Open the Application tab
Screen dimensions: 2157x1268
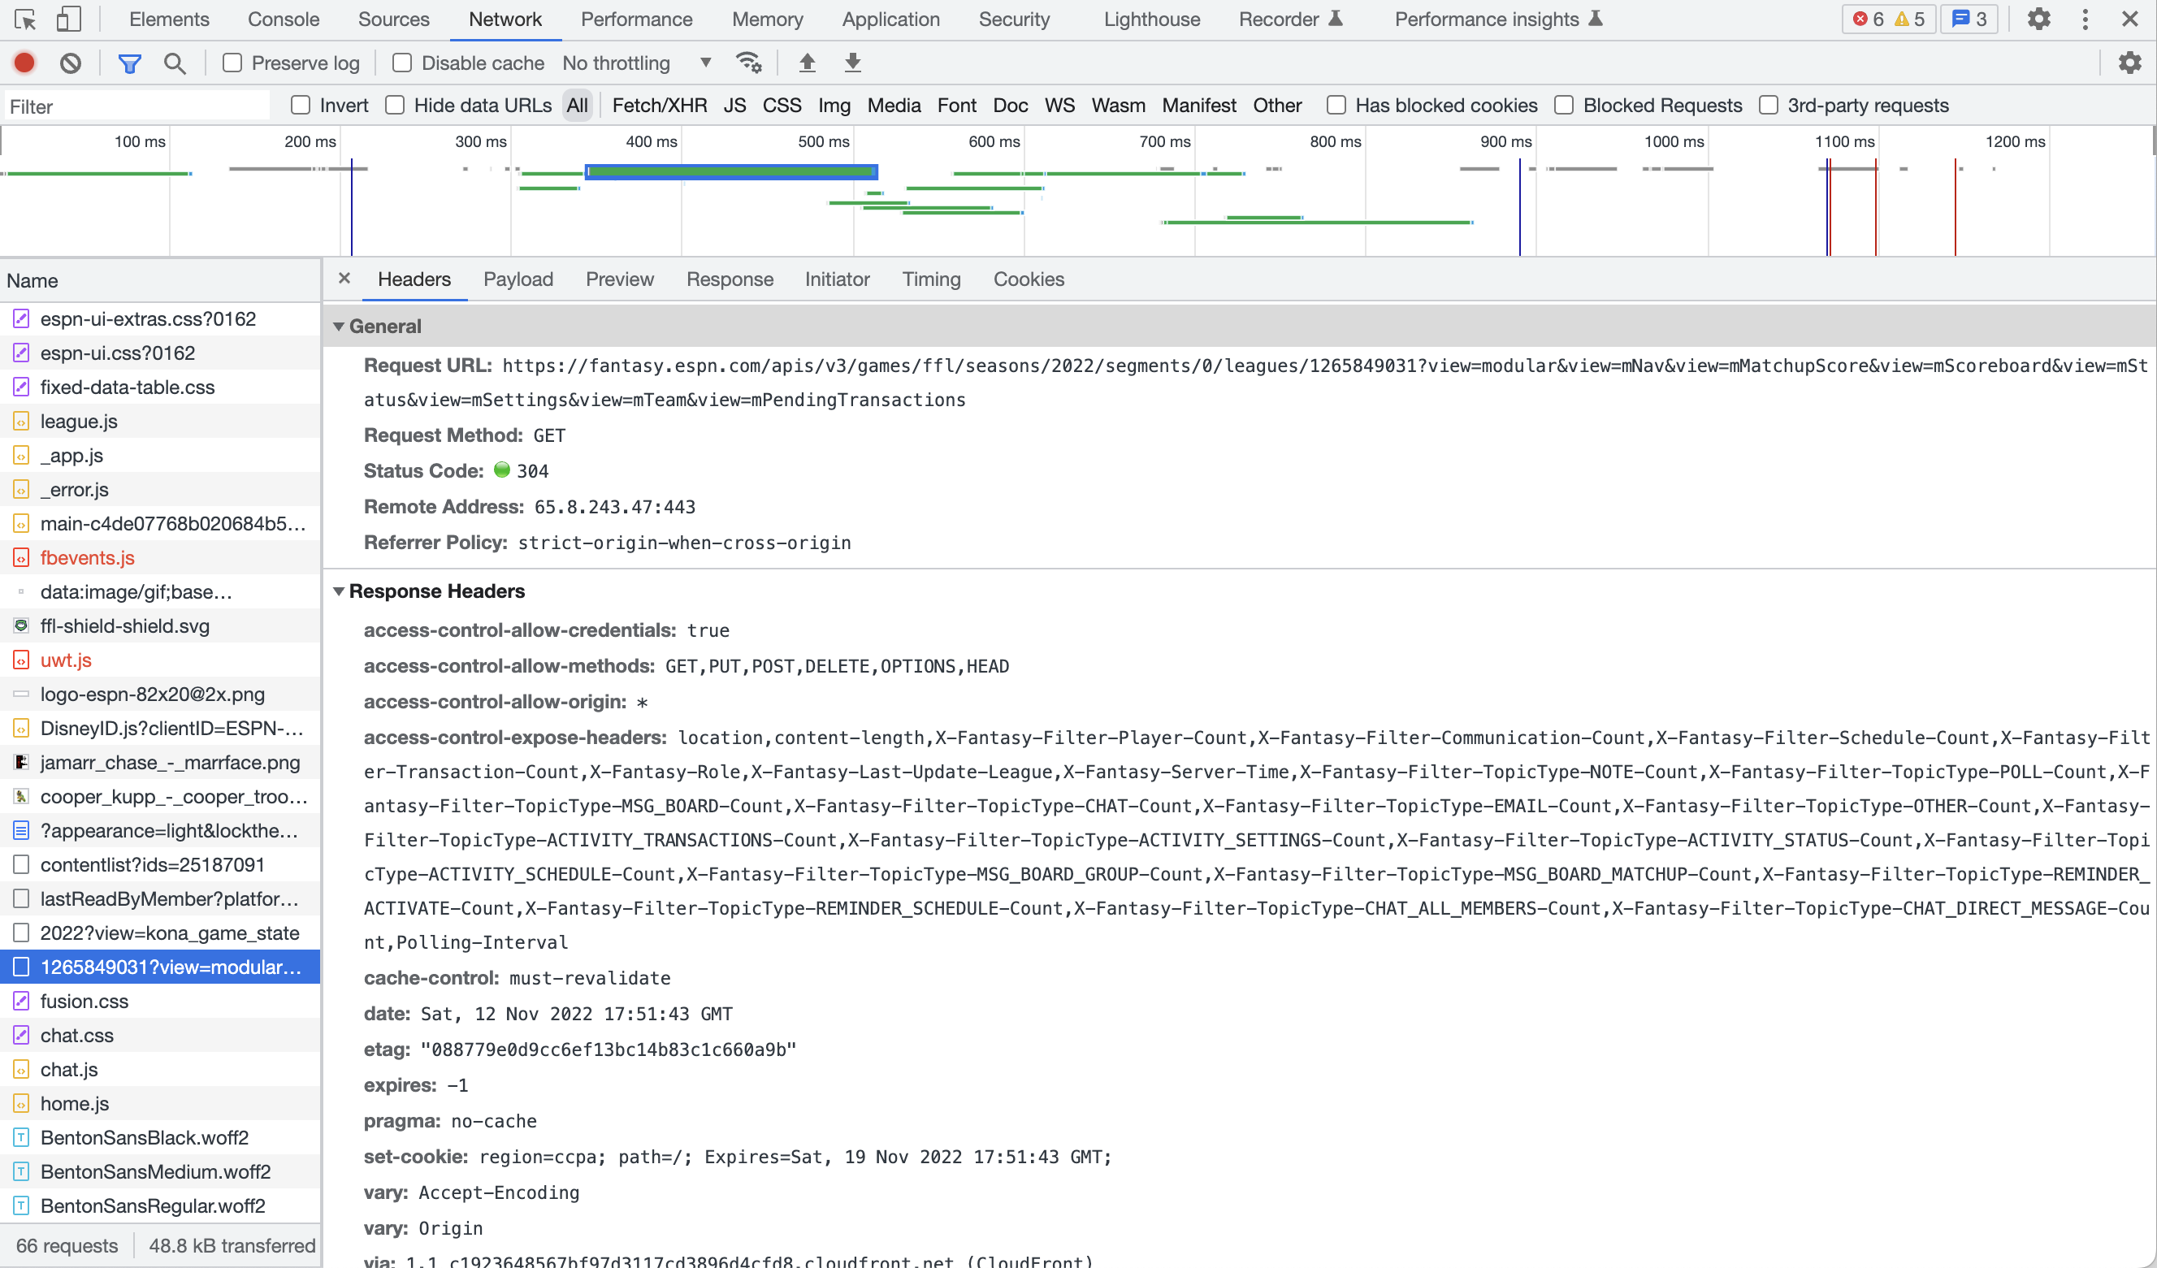(x=891, y=19)
